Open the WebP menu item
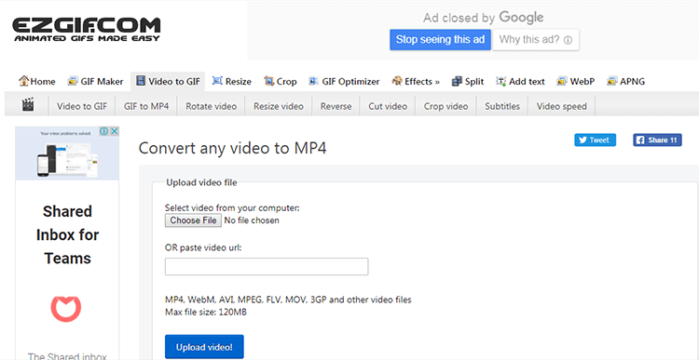Image resolution: width=699 pixels, height=360 pixels. pos(576,82)
